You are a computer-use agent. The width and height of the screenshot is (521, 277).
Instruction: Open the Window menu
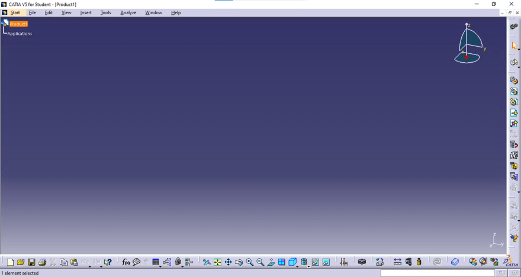153,12
